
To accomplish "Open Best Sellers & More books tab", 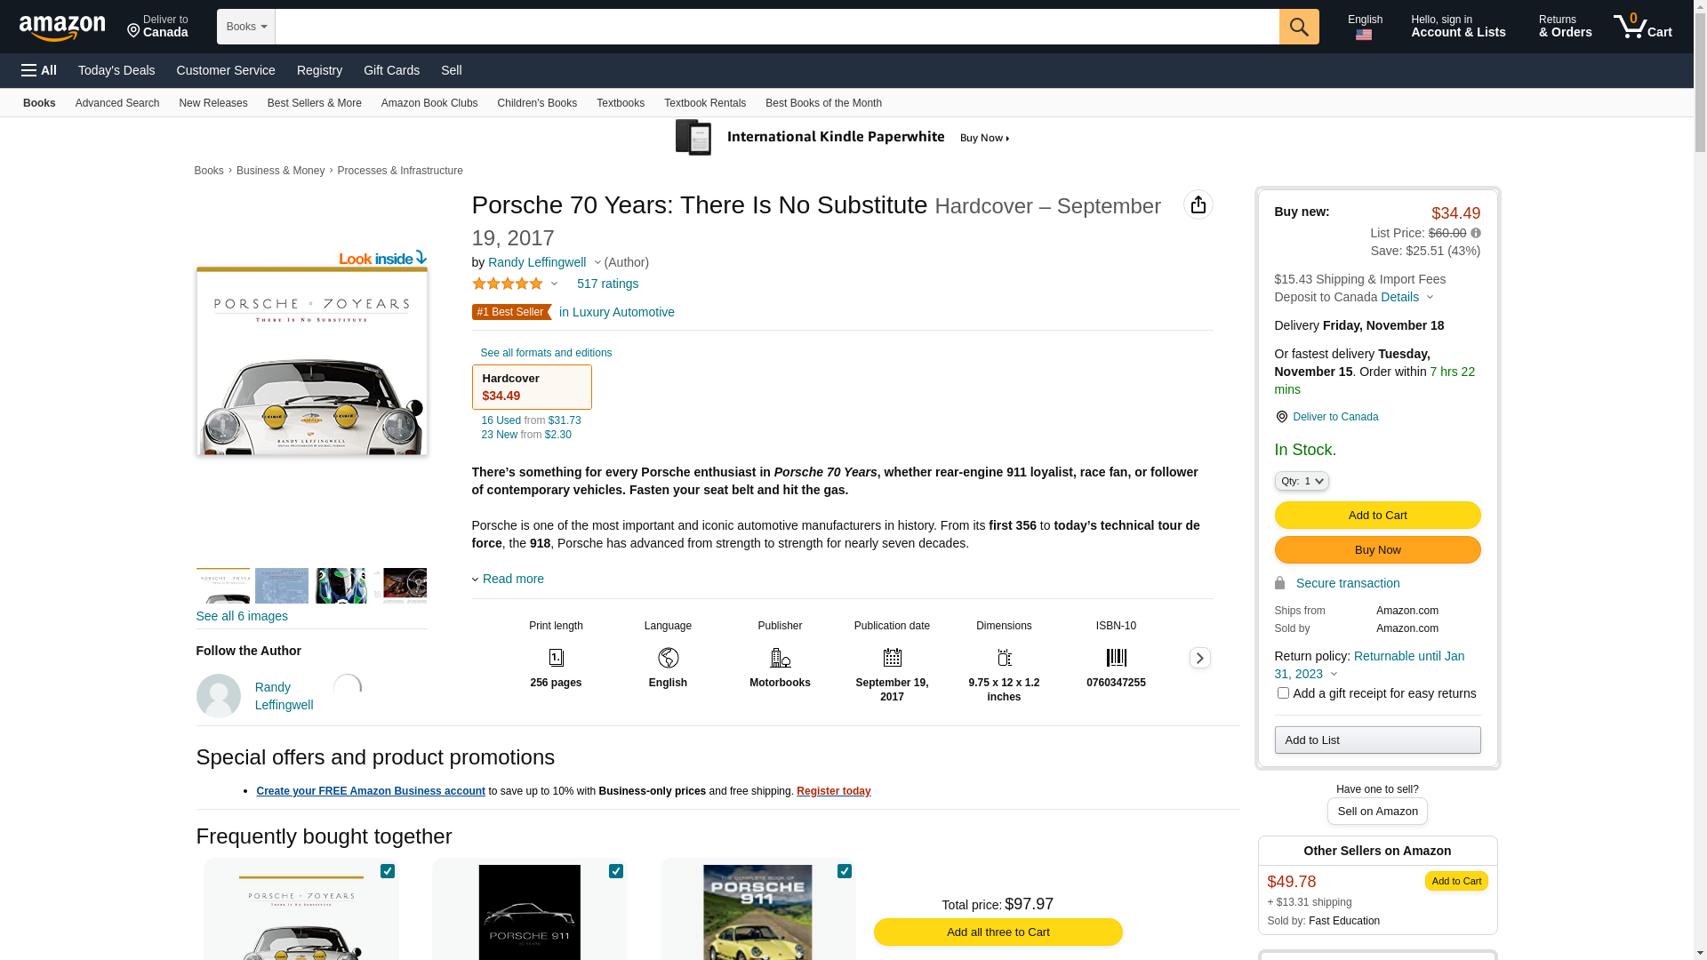I will point(314,103).
